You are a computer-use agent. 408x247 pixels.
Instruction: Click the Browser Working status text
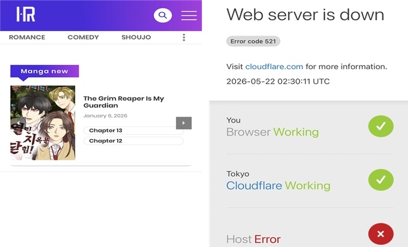(272, 133)
